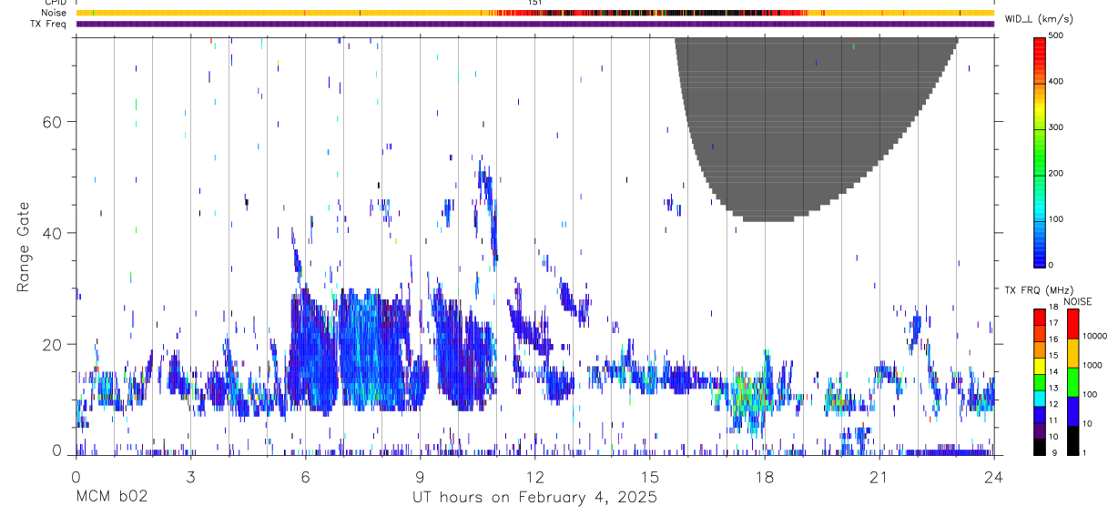The height and width of the screenshot is (516, 1118).
Task: Click the "1000" label on the NOISE legend
Action: coord(1092,365)
